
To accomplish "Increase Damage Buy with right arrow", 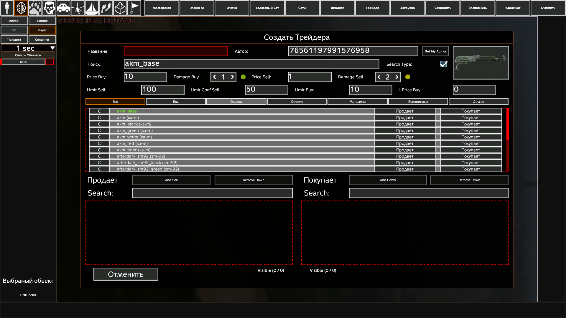I will tap(232, 77).
